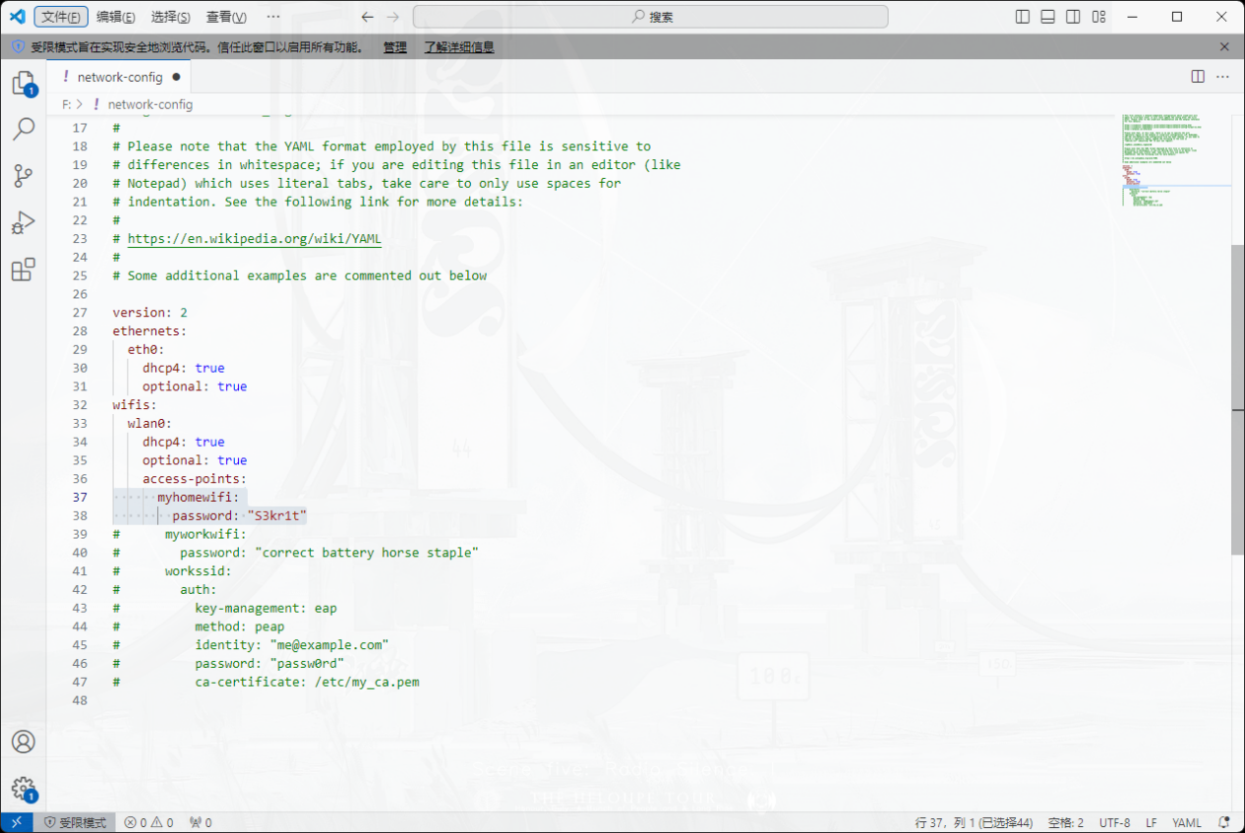Open the Explorer view in activity bar

point(23,84)
